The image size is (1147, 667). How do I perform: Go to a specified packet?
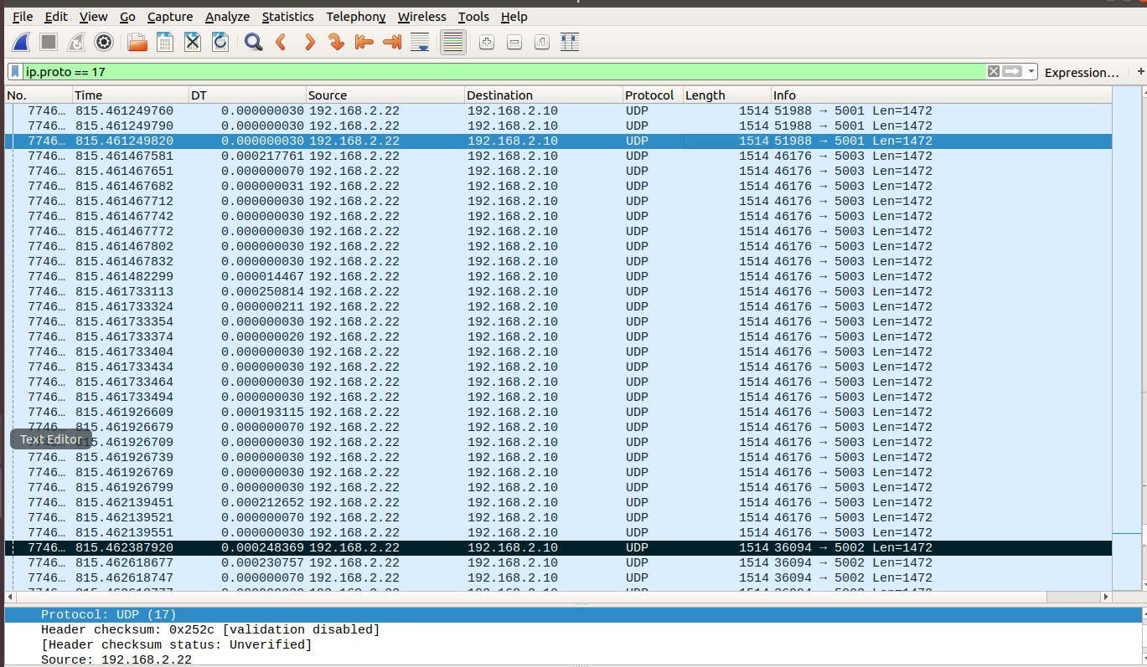coord(337,42)
